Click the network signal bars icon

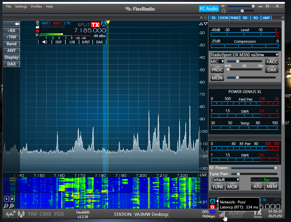pos(222,214)
